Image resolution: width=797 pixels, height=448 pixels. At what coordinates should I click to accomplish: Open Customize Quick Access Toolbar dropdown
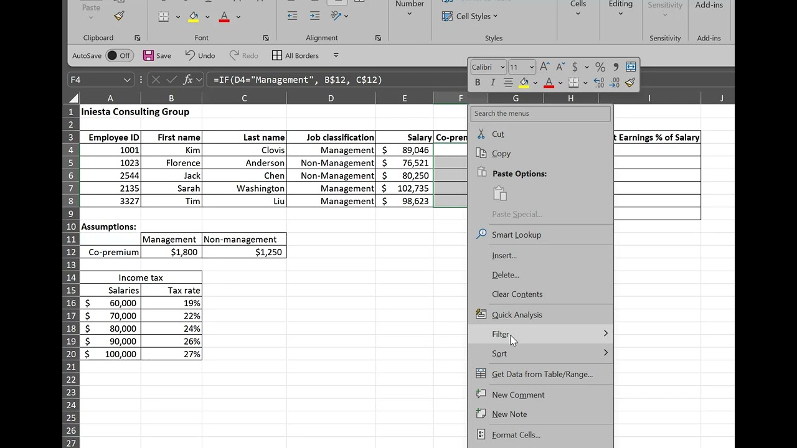[336, 55]
